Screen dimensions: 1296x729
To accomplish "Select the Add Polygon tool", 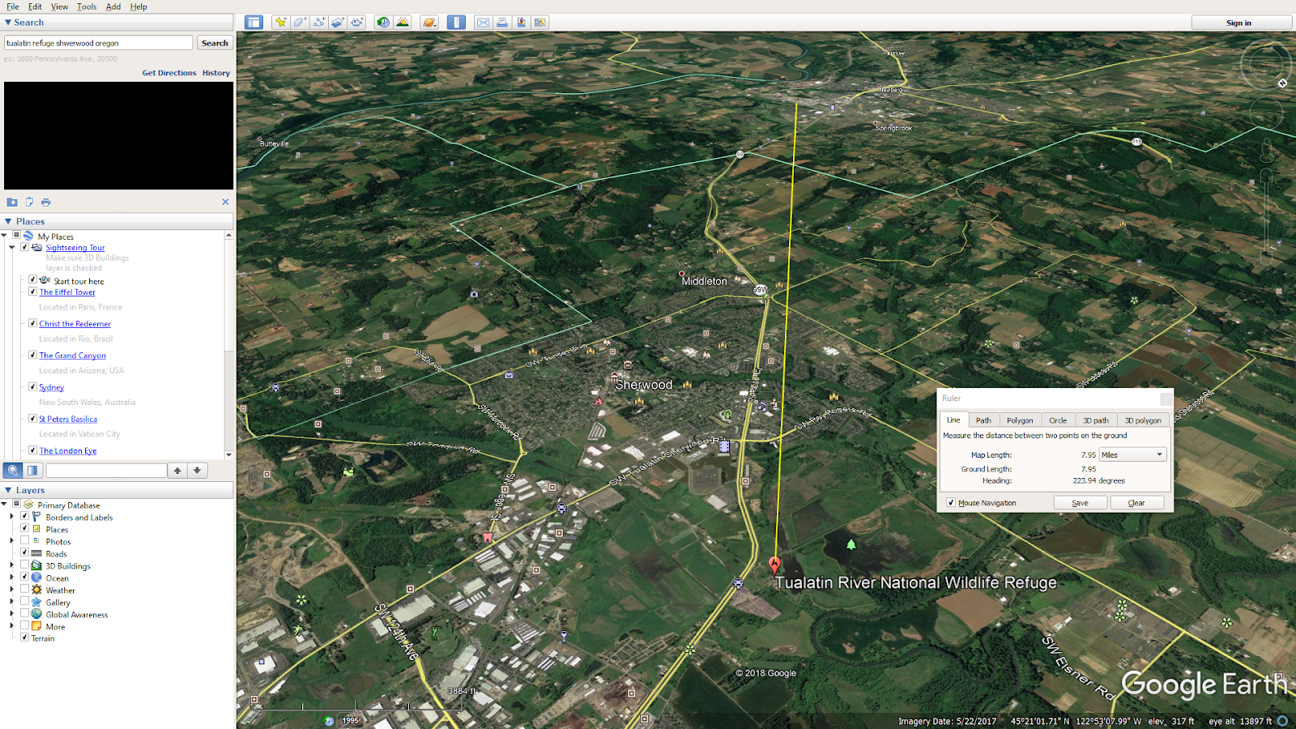I will (x=300, y=23).
